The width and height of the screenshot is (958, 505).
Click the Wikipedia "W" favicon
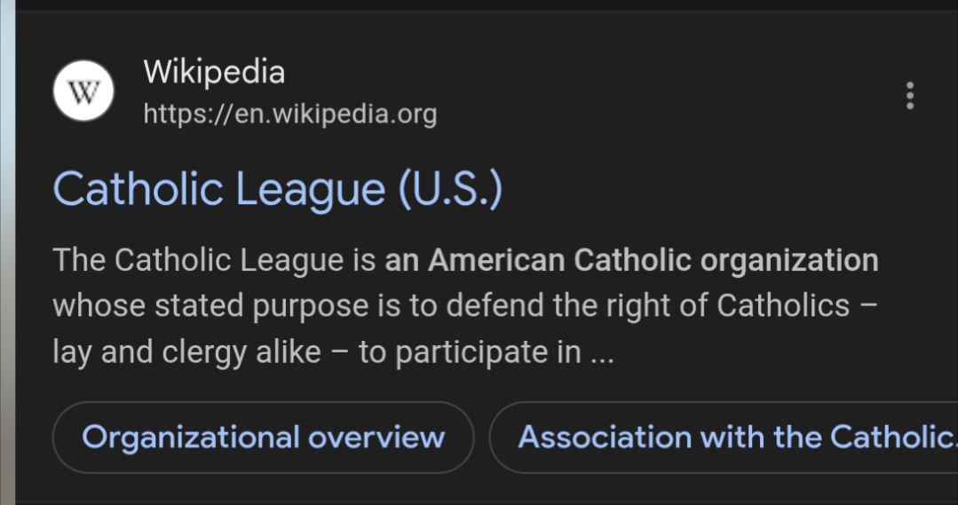[x=83, y=91]
